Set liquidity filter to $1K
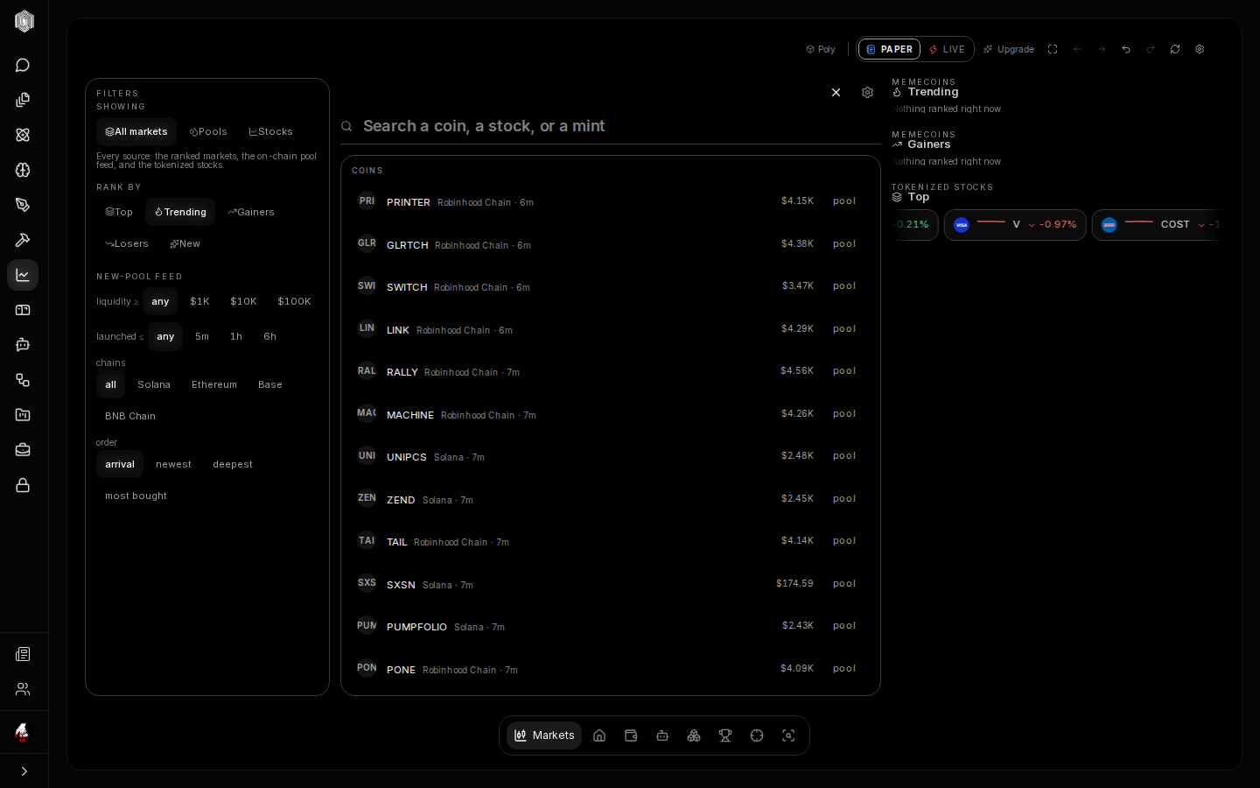 (199, 301)
